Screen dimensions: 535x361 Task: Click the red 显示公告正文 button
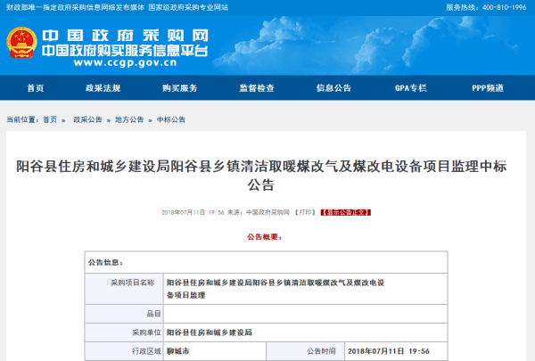pos(346,212)
